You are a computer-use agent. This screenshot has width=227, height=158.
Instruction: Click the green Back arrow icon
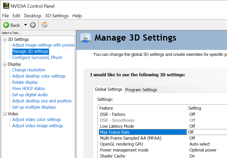pyautogui.click(x=6, y=25)
